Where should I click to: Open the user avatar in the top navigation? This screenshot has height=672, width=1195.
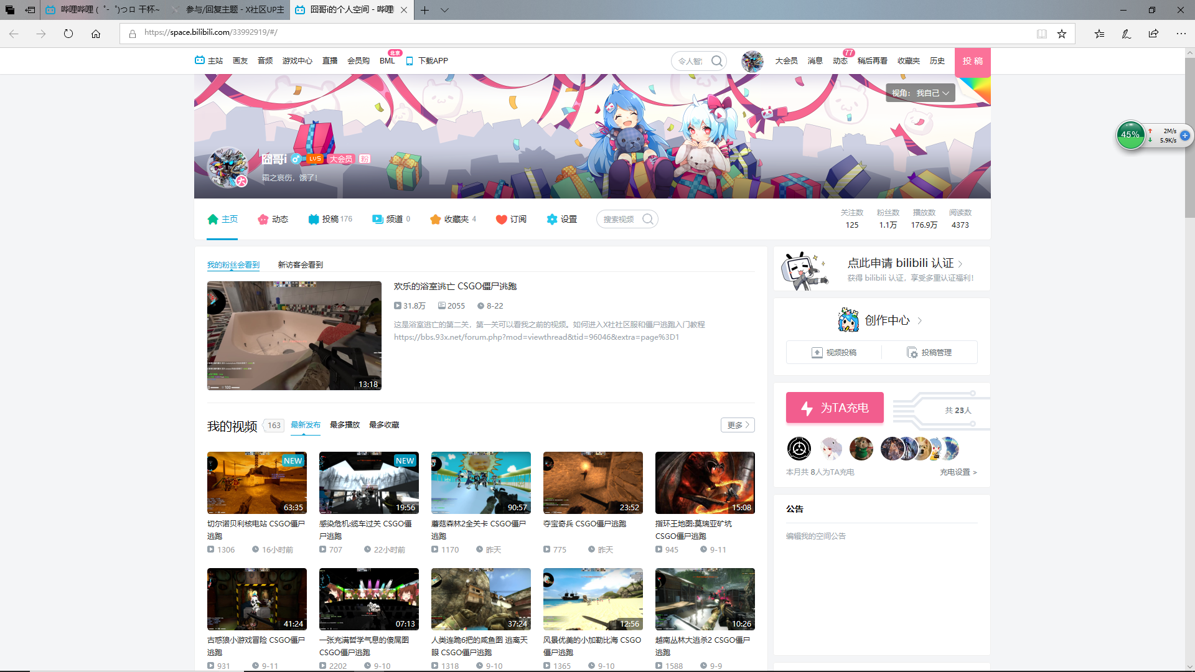point(752,61)
